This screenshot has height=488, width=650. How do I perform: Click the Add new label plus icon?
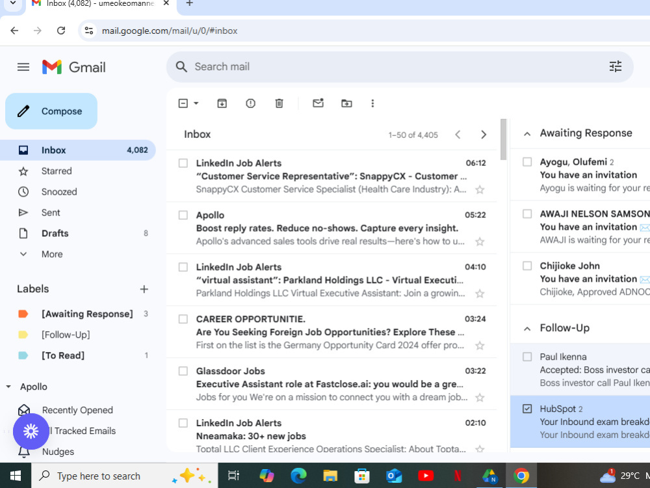[144, 290]
